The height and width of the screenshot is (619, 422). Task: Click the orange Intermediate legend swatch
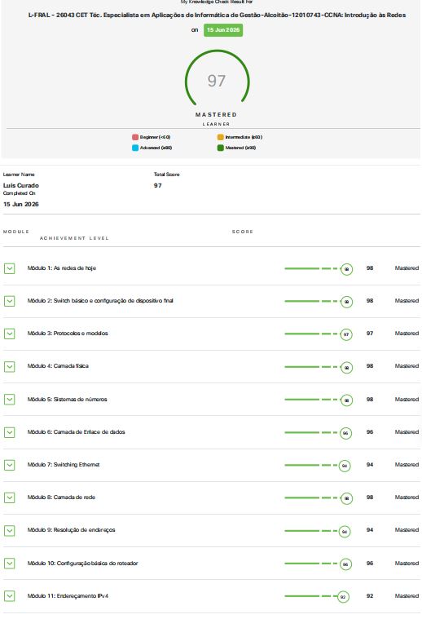221,137
